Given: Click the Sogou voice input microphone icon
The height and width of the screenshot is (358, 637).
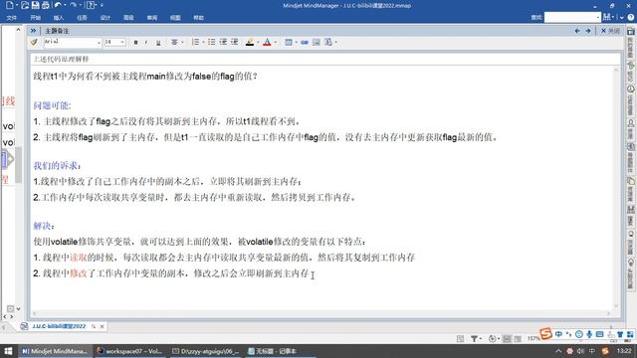Looking at the screenshot, I should 589,334.
